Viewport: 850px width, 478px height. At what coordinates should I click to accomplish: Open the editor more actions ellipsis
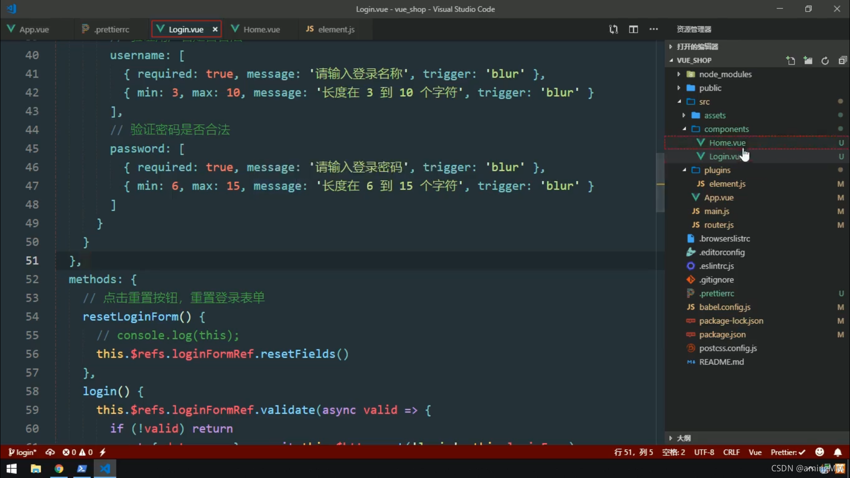pyautogui.click(x=653, y=29)
